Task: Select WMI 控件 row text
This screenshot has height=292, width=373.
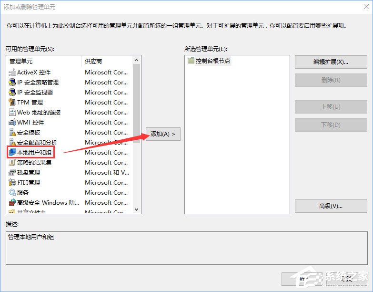Action: [x=30, y=123]
